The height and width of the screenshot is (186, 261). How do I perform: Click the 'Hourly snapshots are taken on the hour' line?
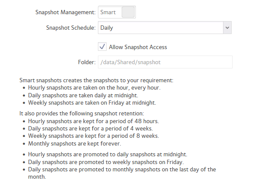coord(94,88)
